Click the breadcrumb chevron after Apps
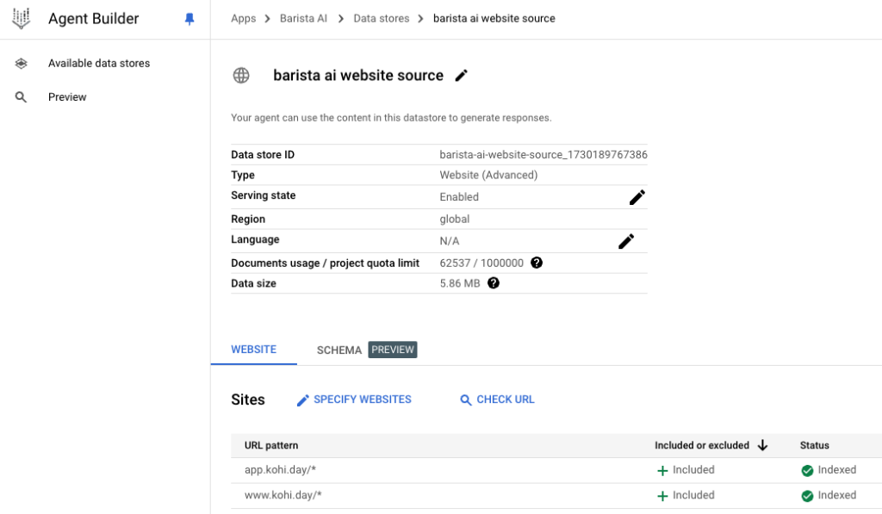This screenshot has width=882, height=514. pos(268,19)
